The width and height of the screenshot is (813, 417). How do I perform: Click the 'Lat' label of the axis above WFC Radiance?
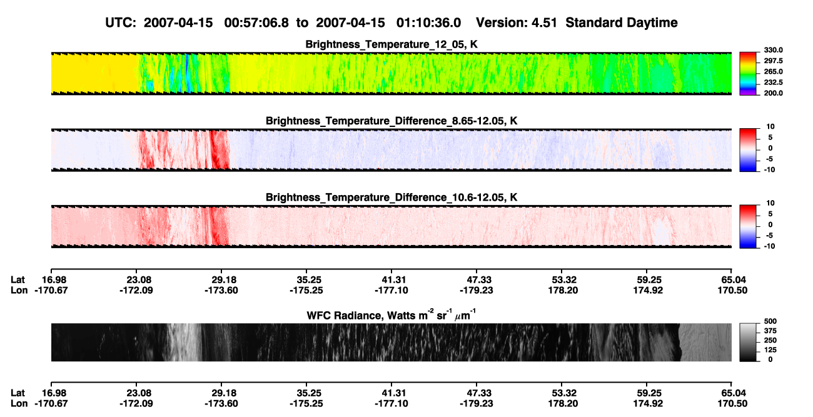(x=18, y=279)
